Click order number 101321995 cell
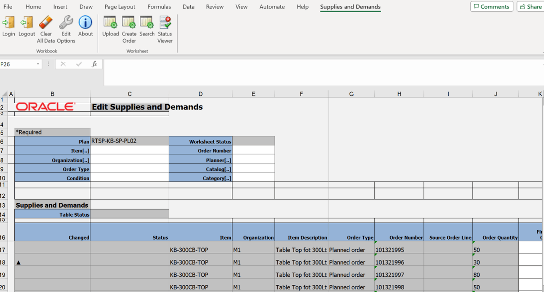Screen dimensions: 544x292 pos(399,248)
